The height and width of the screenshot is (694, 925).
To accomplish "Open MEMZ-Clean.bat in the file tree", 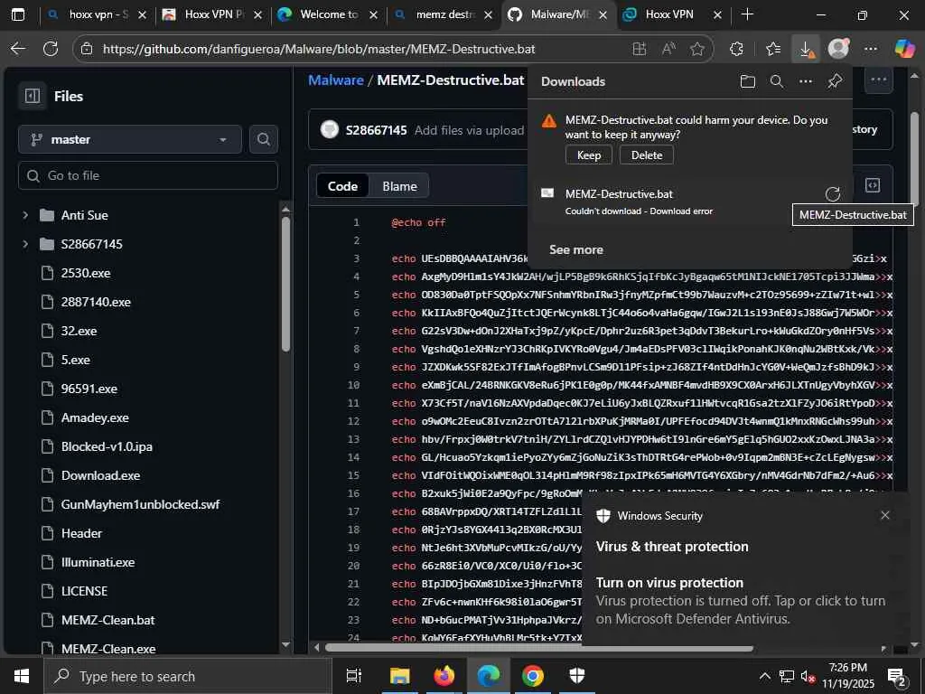I will coord(108,620).
